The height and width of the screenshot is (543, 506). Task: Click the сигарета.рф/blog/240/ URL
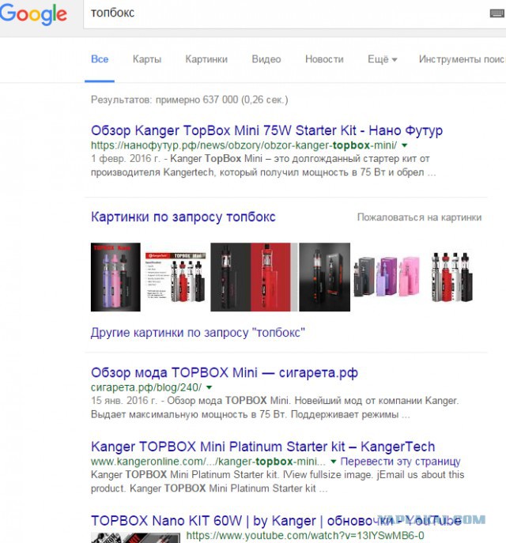click(145, 387)
